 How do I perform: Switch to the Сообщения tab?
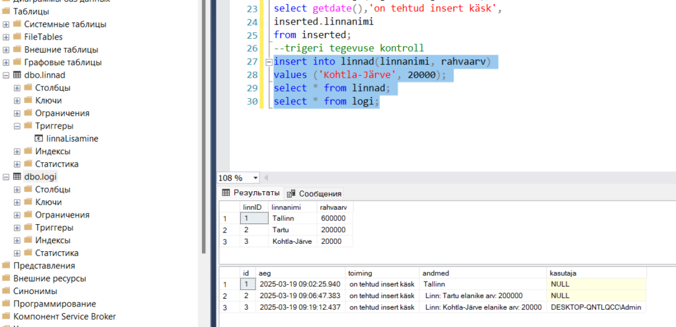[315, 193]
